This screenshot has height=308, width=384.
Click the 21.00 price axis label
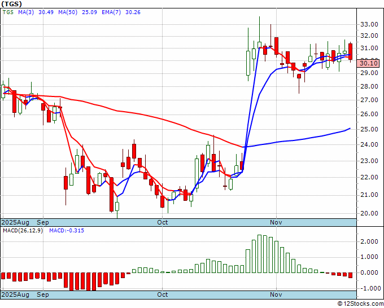pos(369,195)
